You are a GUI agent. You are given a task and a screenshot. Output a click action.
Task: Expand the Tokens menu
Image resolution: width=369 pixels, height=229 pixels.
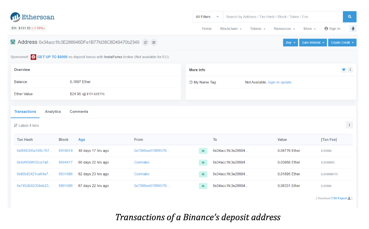[x=258, y=29]
